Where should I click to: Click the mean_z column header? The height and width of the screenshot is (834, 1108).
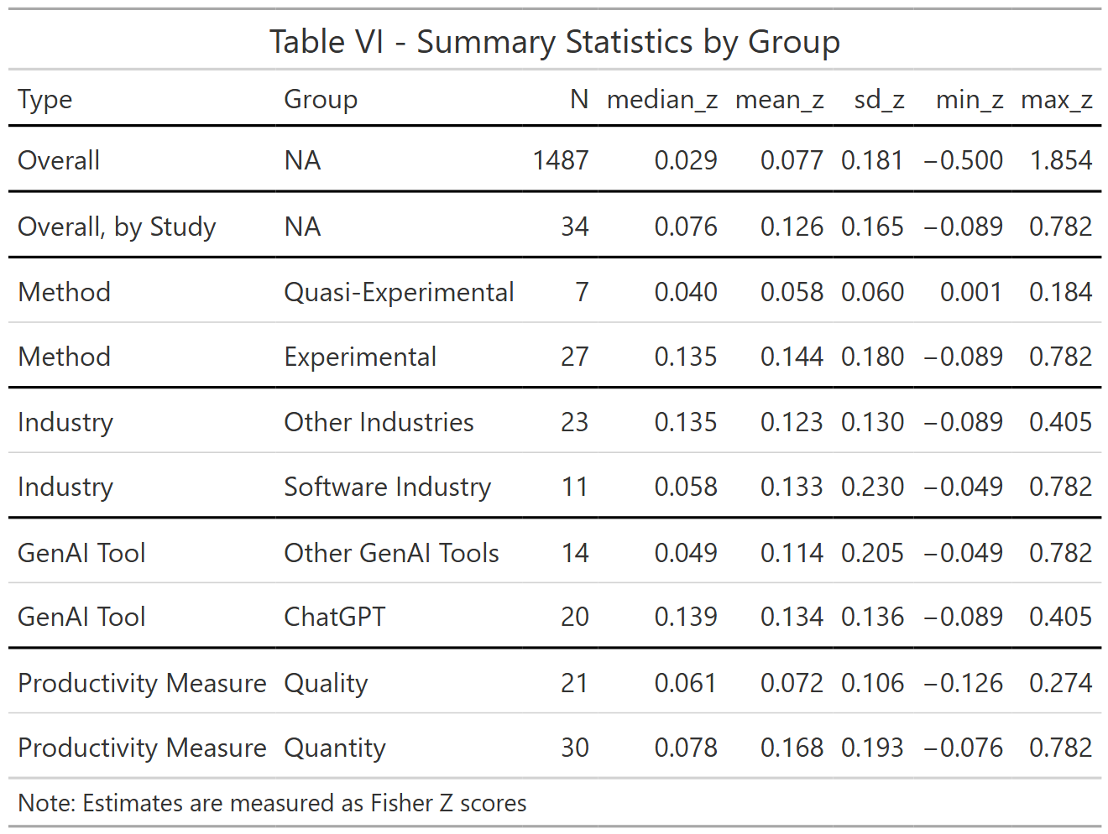tap(779, 100)
